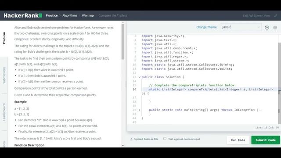Click the Function Description heading

click(x=29, y=145)
